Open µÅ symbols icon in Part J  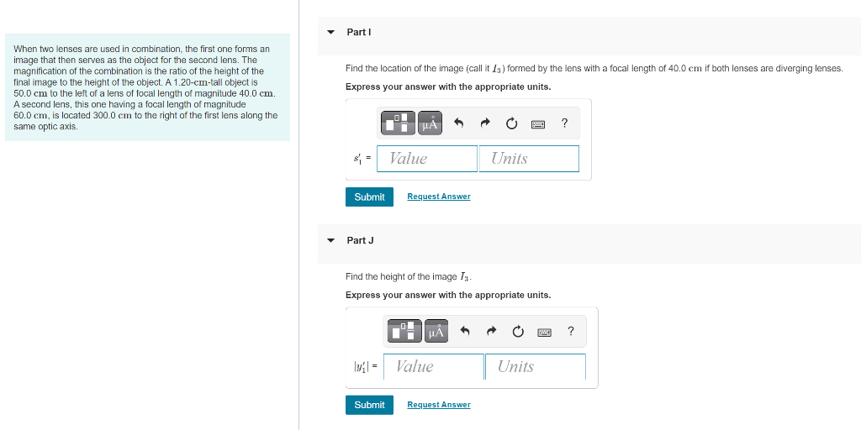436,331
